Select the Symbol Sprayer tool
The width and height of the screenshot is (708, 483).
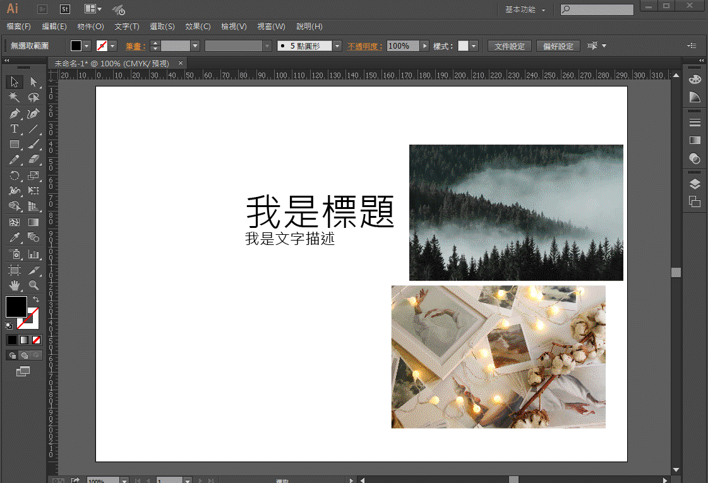click(x=15, y=254)
